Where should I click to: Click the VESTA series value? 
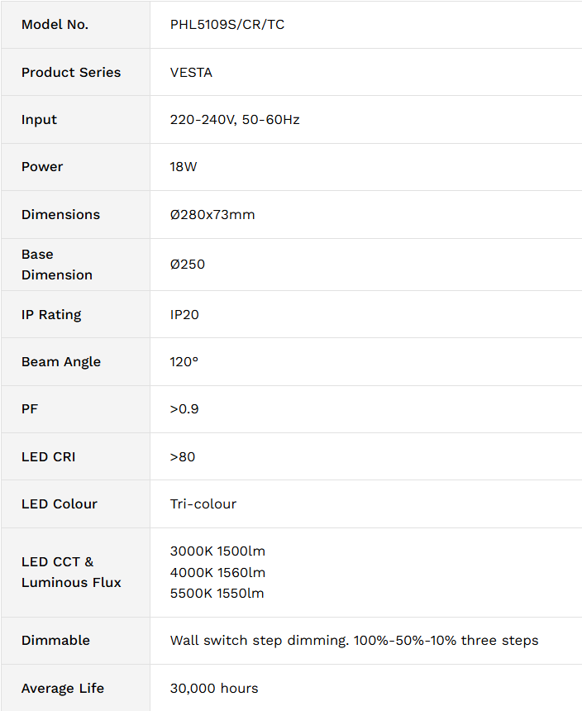pyautogui.click(x=191, y=73)
